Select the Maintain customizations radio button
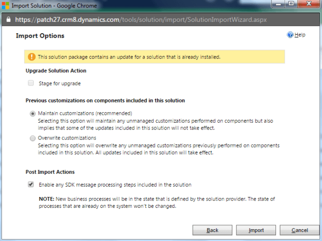The width and height of the screenshot is (322, 241). 33,113
